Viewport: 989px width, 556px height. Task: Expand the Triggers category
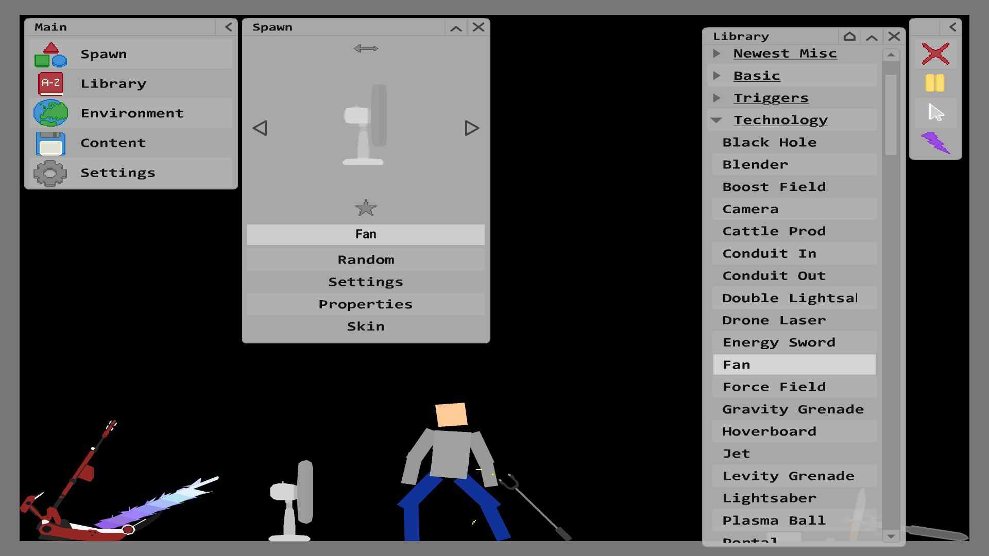click(x=719, y=97)
